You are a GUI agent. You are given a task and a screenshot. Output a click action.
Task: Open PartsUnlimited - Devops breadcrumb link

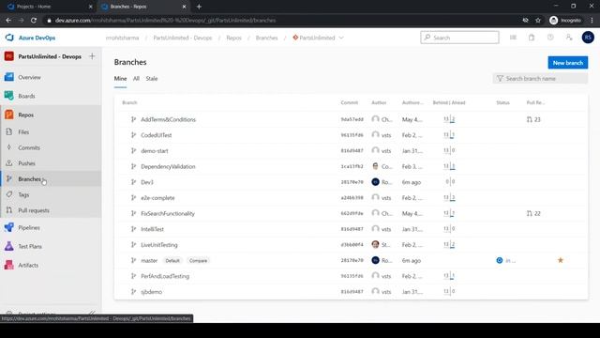click(183, 38)
